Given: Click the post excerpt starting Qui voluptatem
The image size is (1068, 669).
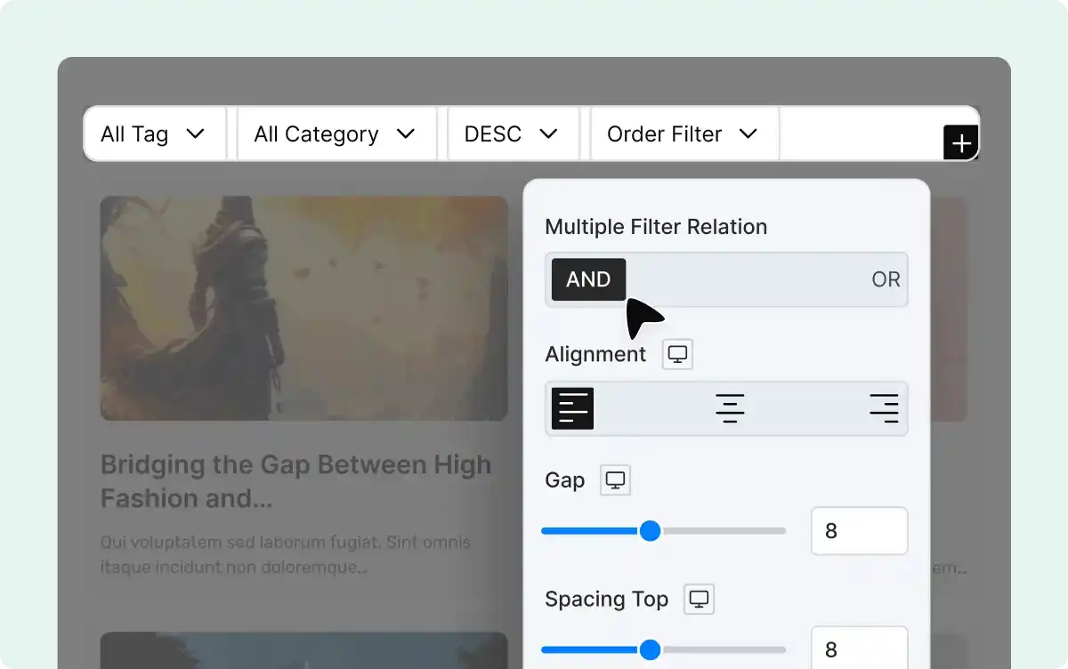Looking at the screenshot, I should (x=286, y=554).
